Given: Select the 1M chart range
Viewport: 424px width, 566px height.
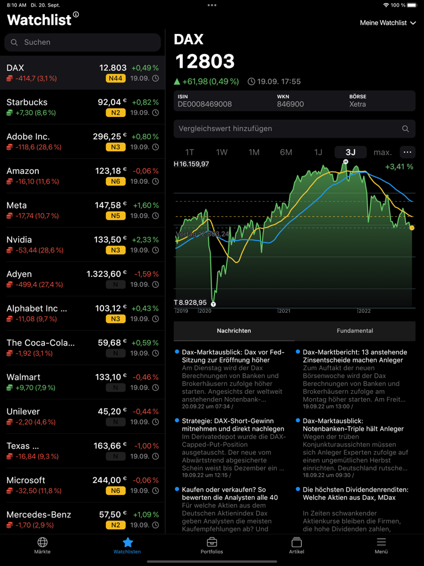Looking at the screenshot, I should coord(254,152).
